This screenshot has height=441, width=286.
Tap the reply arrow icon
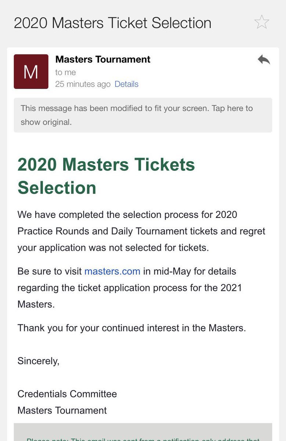pyautogui.click(x=264, y=60)
